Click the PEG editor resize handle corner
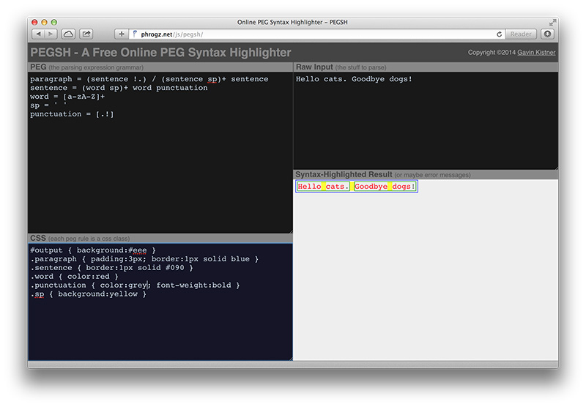Viewport: 586px width, 407px height. point(290,231)
